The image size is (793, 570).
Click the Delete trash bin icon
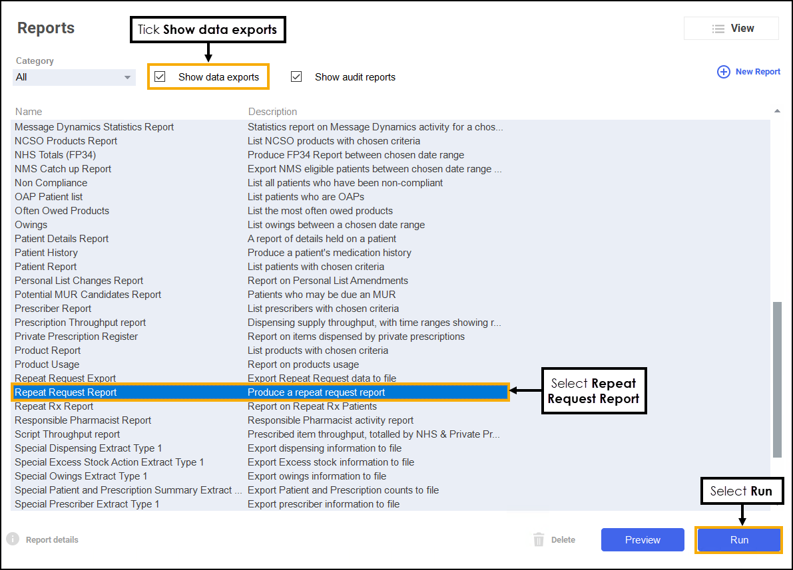tap(539, 539)
